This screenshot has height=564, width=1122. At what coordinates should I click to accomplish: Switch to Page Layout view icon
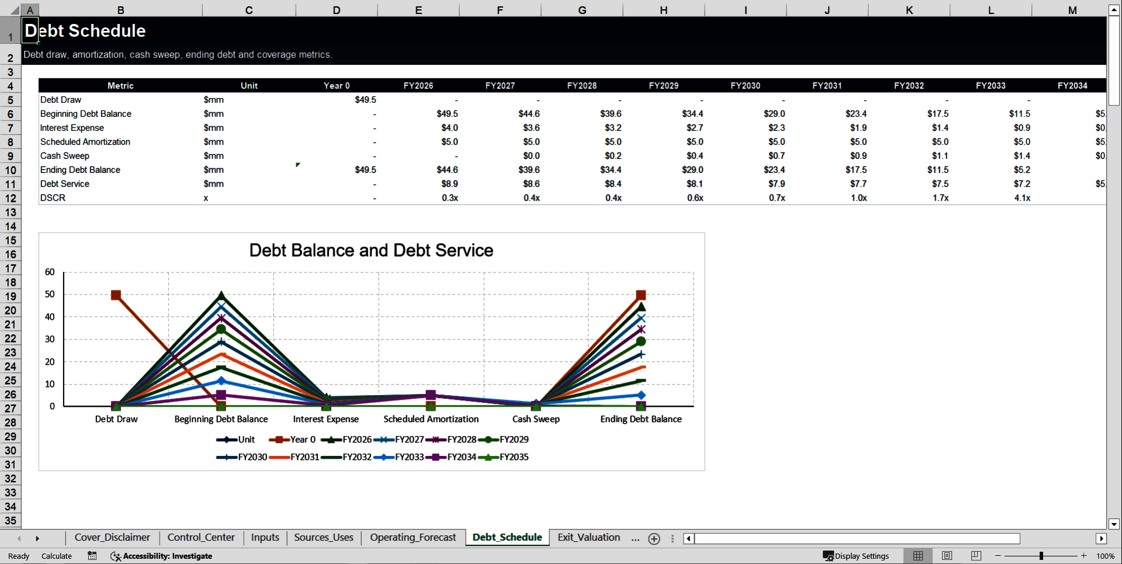coord(947,556)
